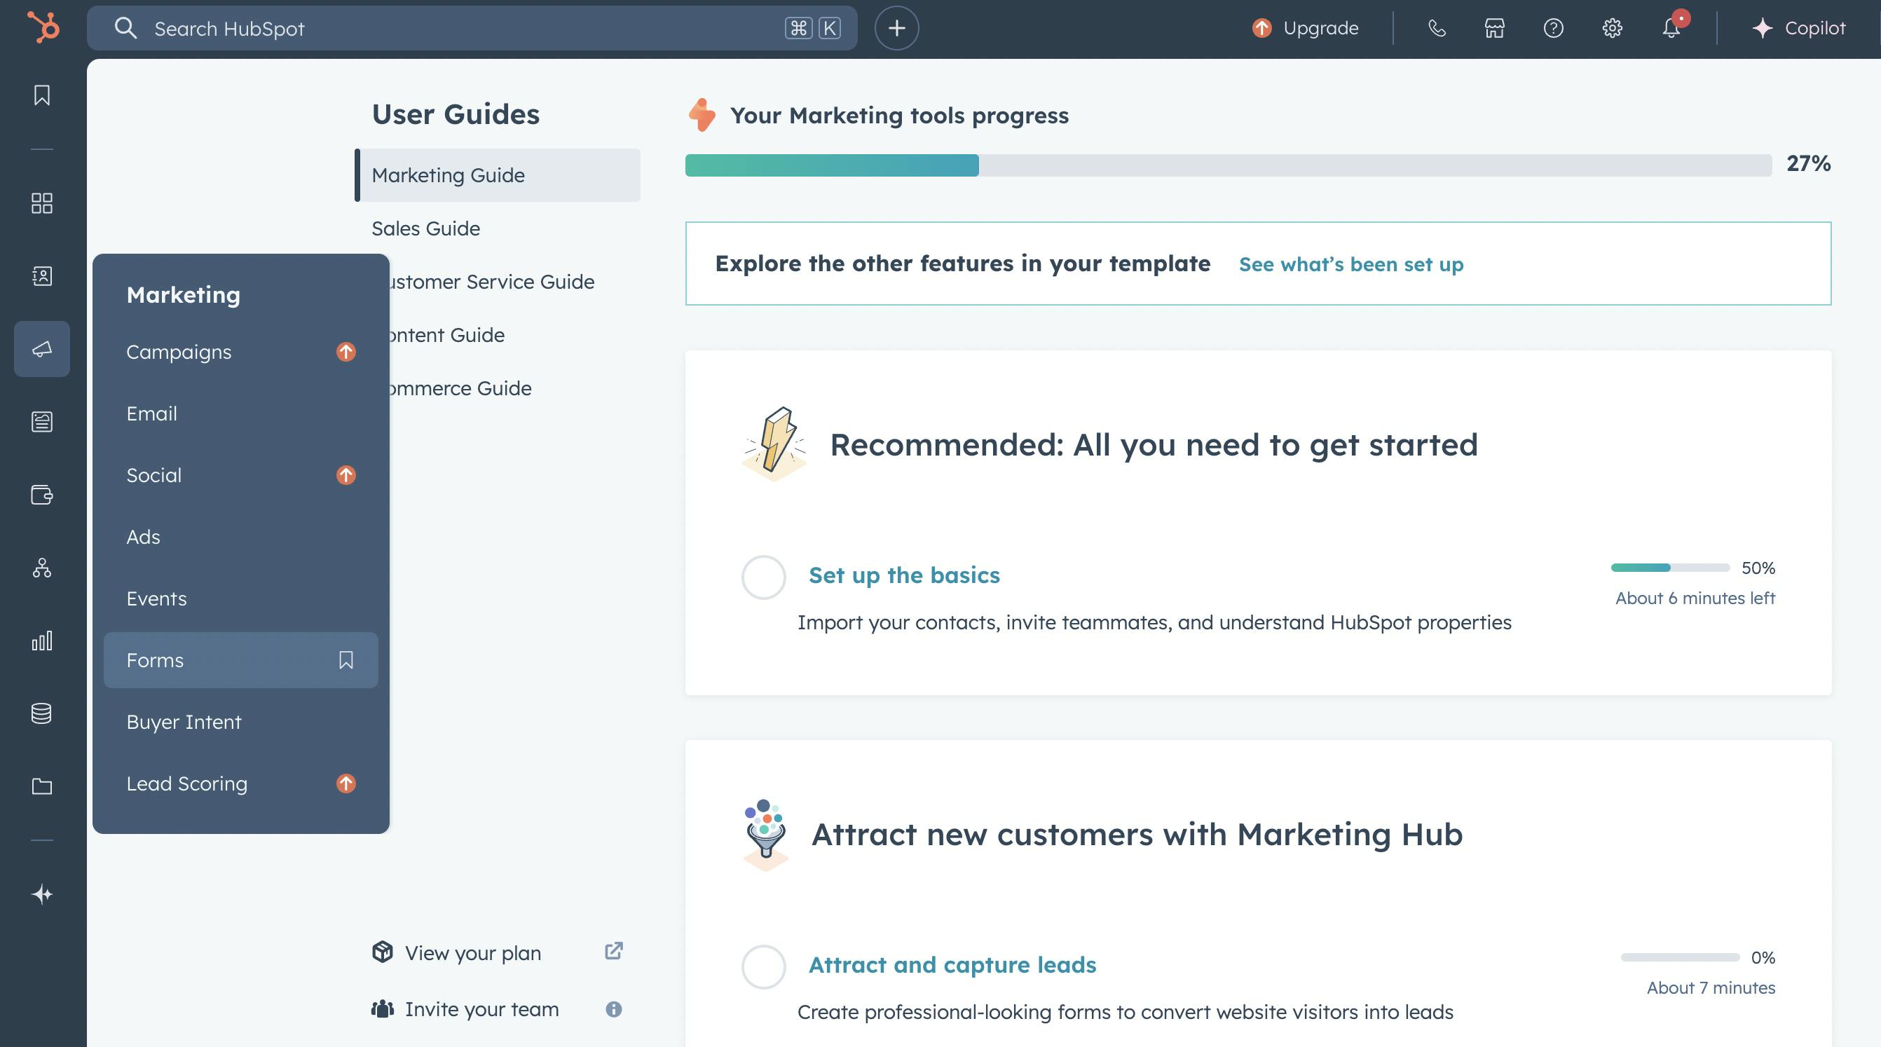Open the help question mark icon
Image resolution: width=1881 pixels, height=1047 pixels.
coord(1553,29)
